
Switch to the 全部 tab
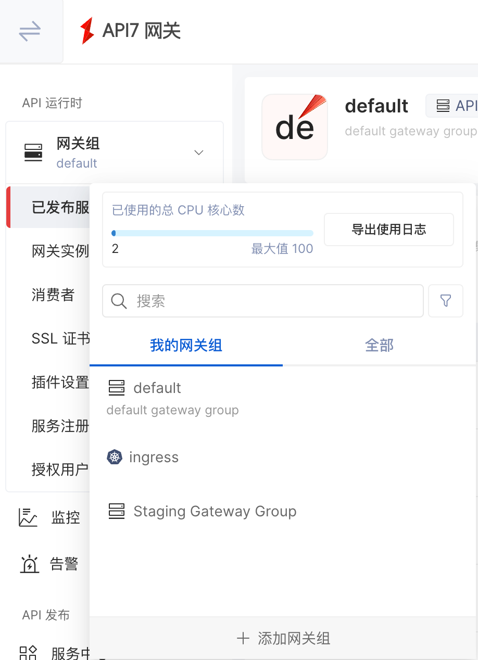tap(379, 345)
